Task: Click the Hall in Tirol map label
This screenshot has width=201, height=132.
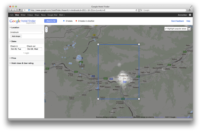Action: click(145, 72)
